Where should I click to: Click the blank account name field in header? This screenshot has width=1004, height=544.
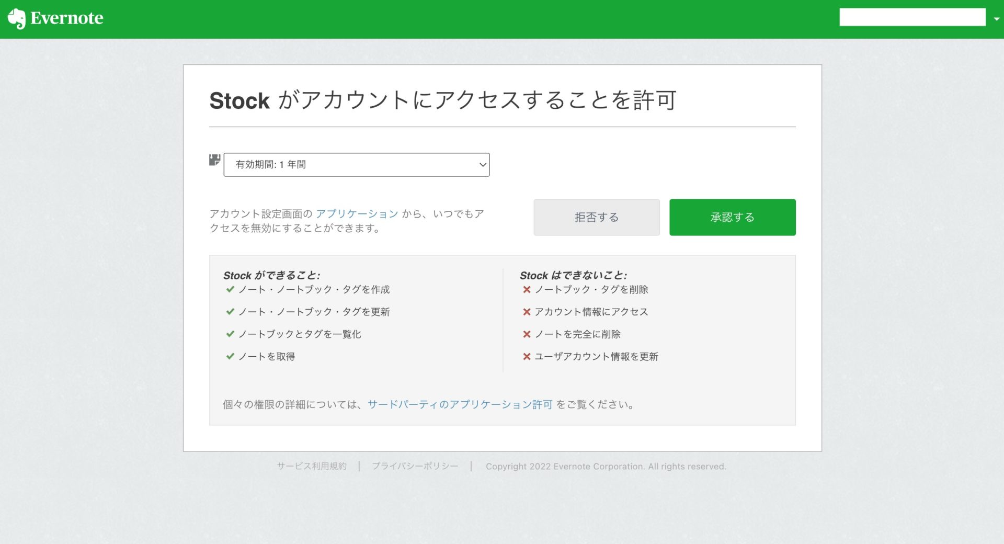(x=912, y=17)
